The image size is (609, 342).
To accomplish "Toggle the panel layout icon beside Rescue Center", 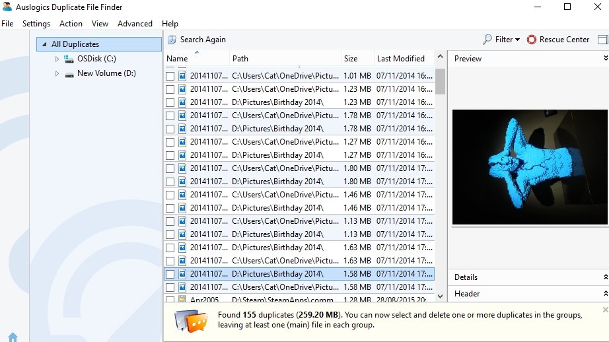I will (x=603, y=40).
